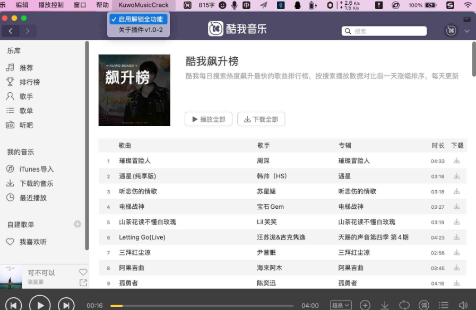
Task: Go back with the left arrow button
Action: coord(10,31)
